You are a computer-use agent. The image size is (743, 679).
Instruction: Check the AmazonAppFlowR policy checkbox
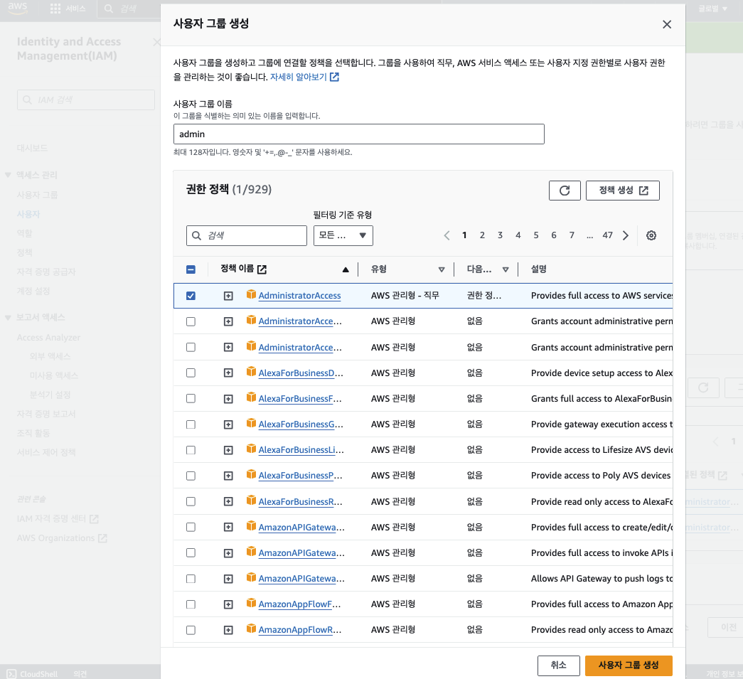191,630
